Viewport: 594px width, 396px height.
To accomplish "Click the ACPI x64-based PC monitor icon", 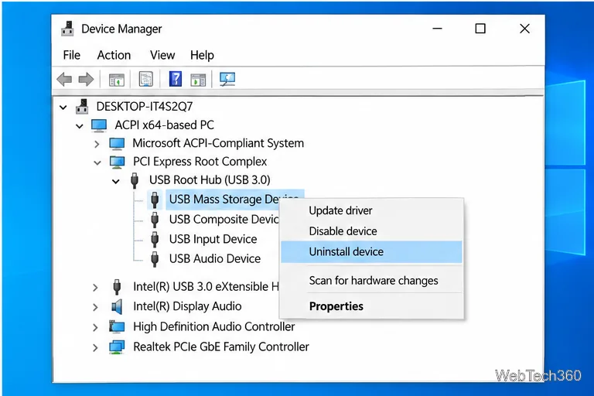I will point(99,125).
